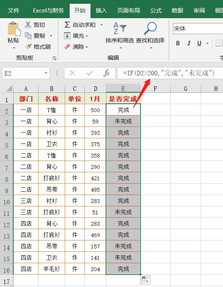Select column A header

tap(26, 89)
